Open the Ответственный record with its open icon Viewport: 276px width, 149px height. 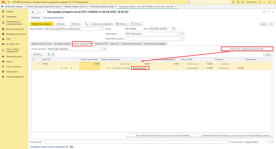click(272, 142)
